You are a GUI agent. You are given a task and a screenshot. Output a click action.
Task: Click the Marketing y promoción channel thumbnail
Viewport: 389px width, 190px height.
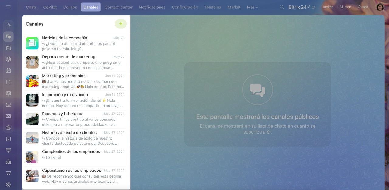pyautogui.click(x=32, y=81)
